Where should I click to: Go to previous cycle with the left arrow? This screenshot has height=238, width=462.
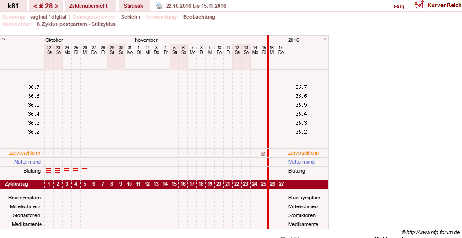click(x=35, y=6)
